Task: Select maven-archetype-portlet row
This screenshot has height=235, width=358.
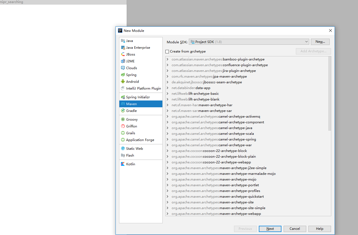Action: 247,185
